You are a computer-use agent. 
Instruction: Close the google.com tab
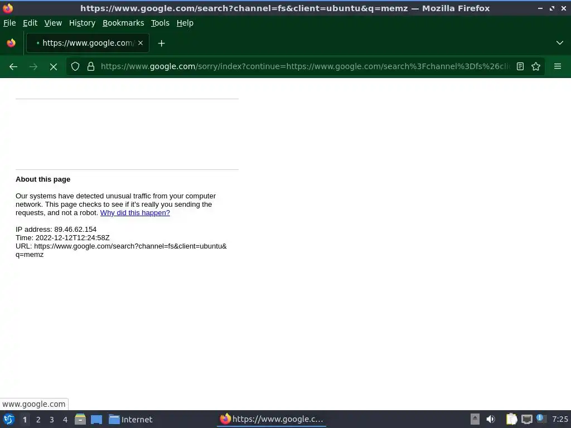pos(141,43)
